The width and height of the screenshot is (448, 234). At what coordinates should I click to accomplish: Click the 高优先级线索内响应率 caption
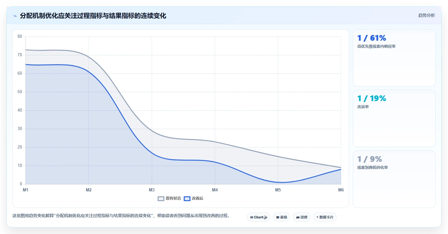376,46
